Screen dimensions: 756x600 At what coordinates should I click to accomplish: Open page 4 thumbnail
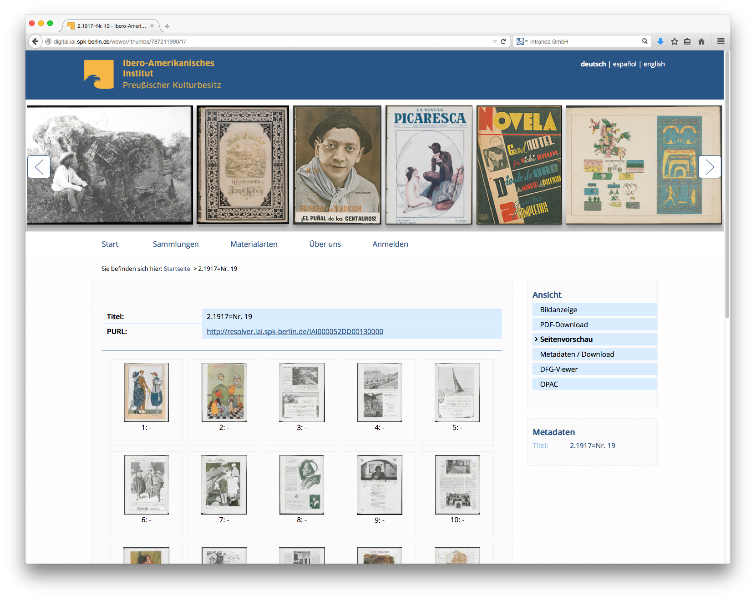pos(380,392)
